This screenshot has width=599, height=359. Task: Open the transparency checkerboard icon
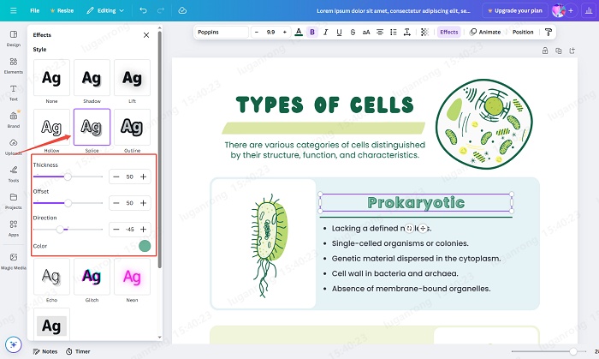coord(425,32)
